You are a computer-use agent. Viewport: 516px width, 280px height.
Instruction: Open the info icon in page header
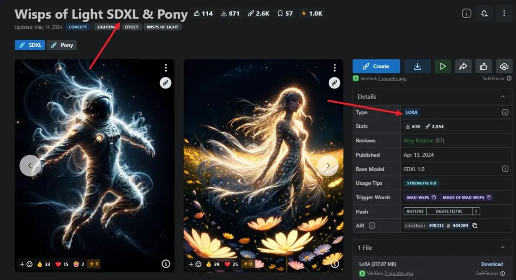[x=466, y=13]
